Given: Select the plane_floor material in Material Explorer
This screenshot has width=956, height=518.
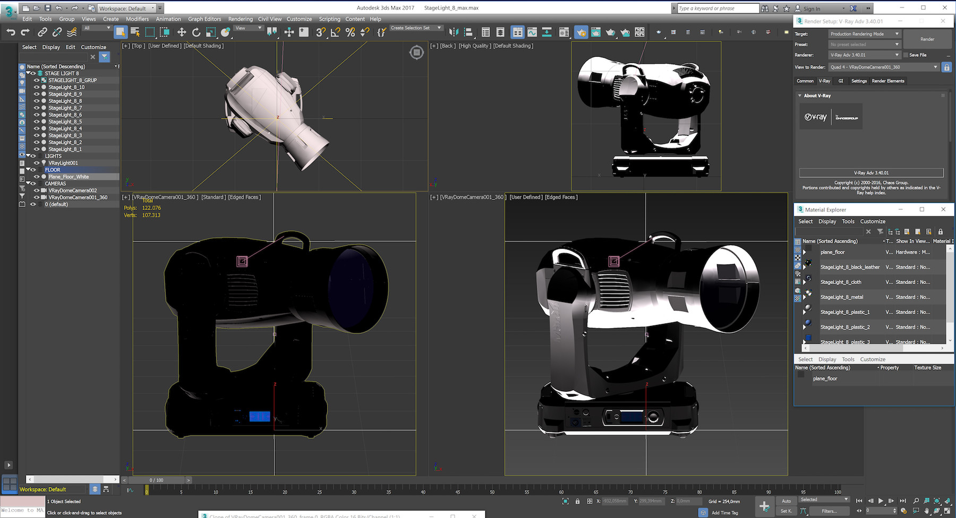Looking at the screenshot, I should tap(833, 252).
